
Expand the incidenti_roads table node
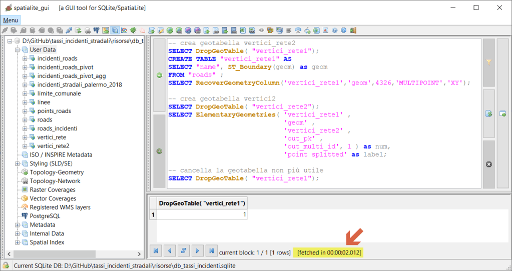tap(25, 58)
